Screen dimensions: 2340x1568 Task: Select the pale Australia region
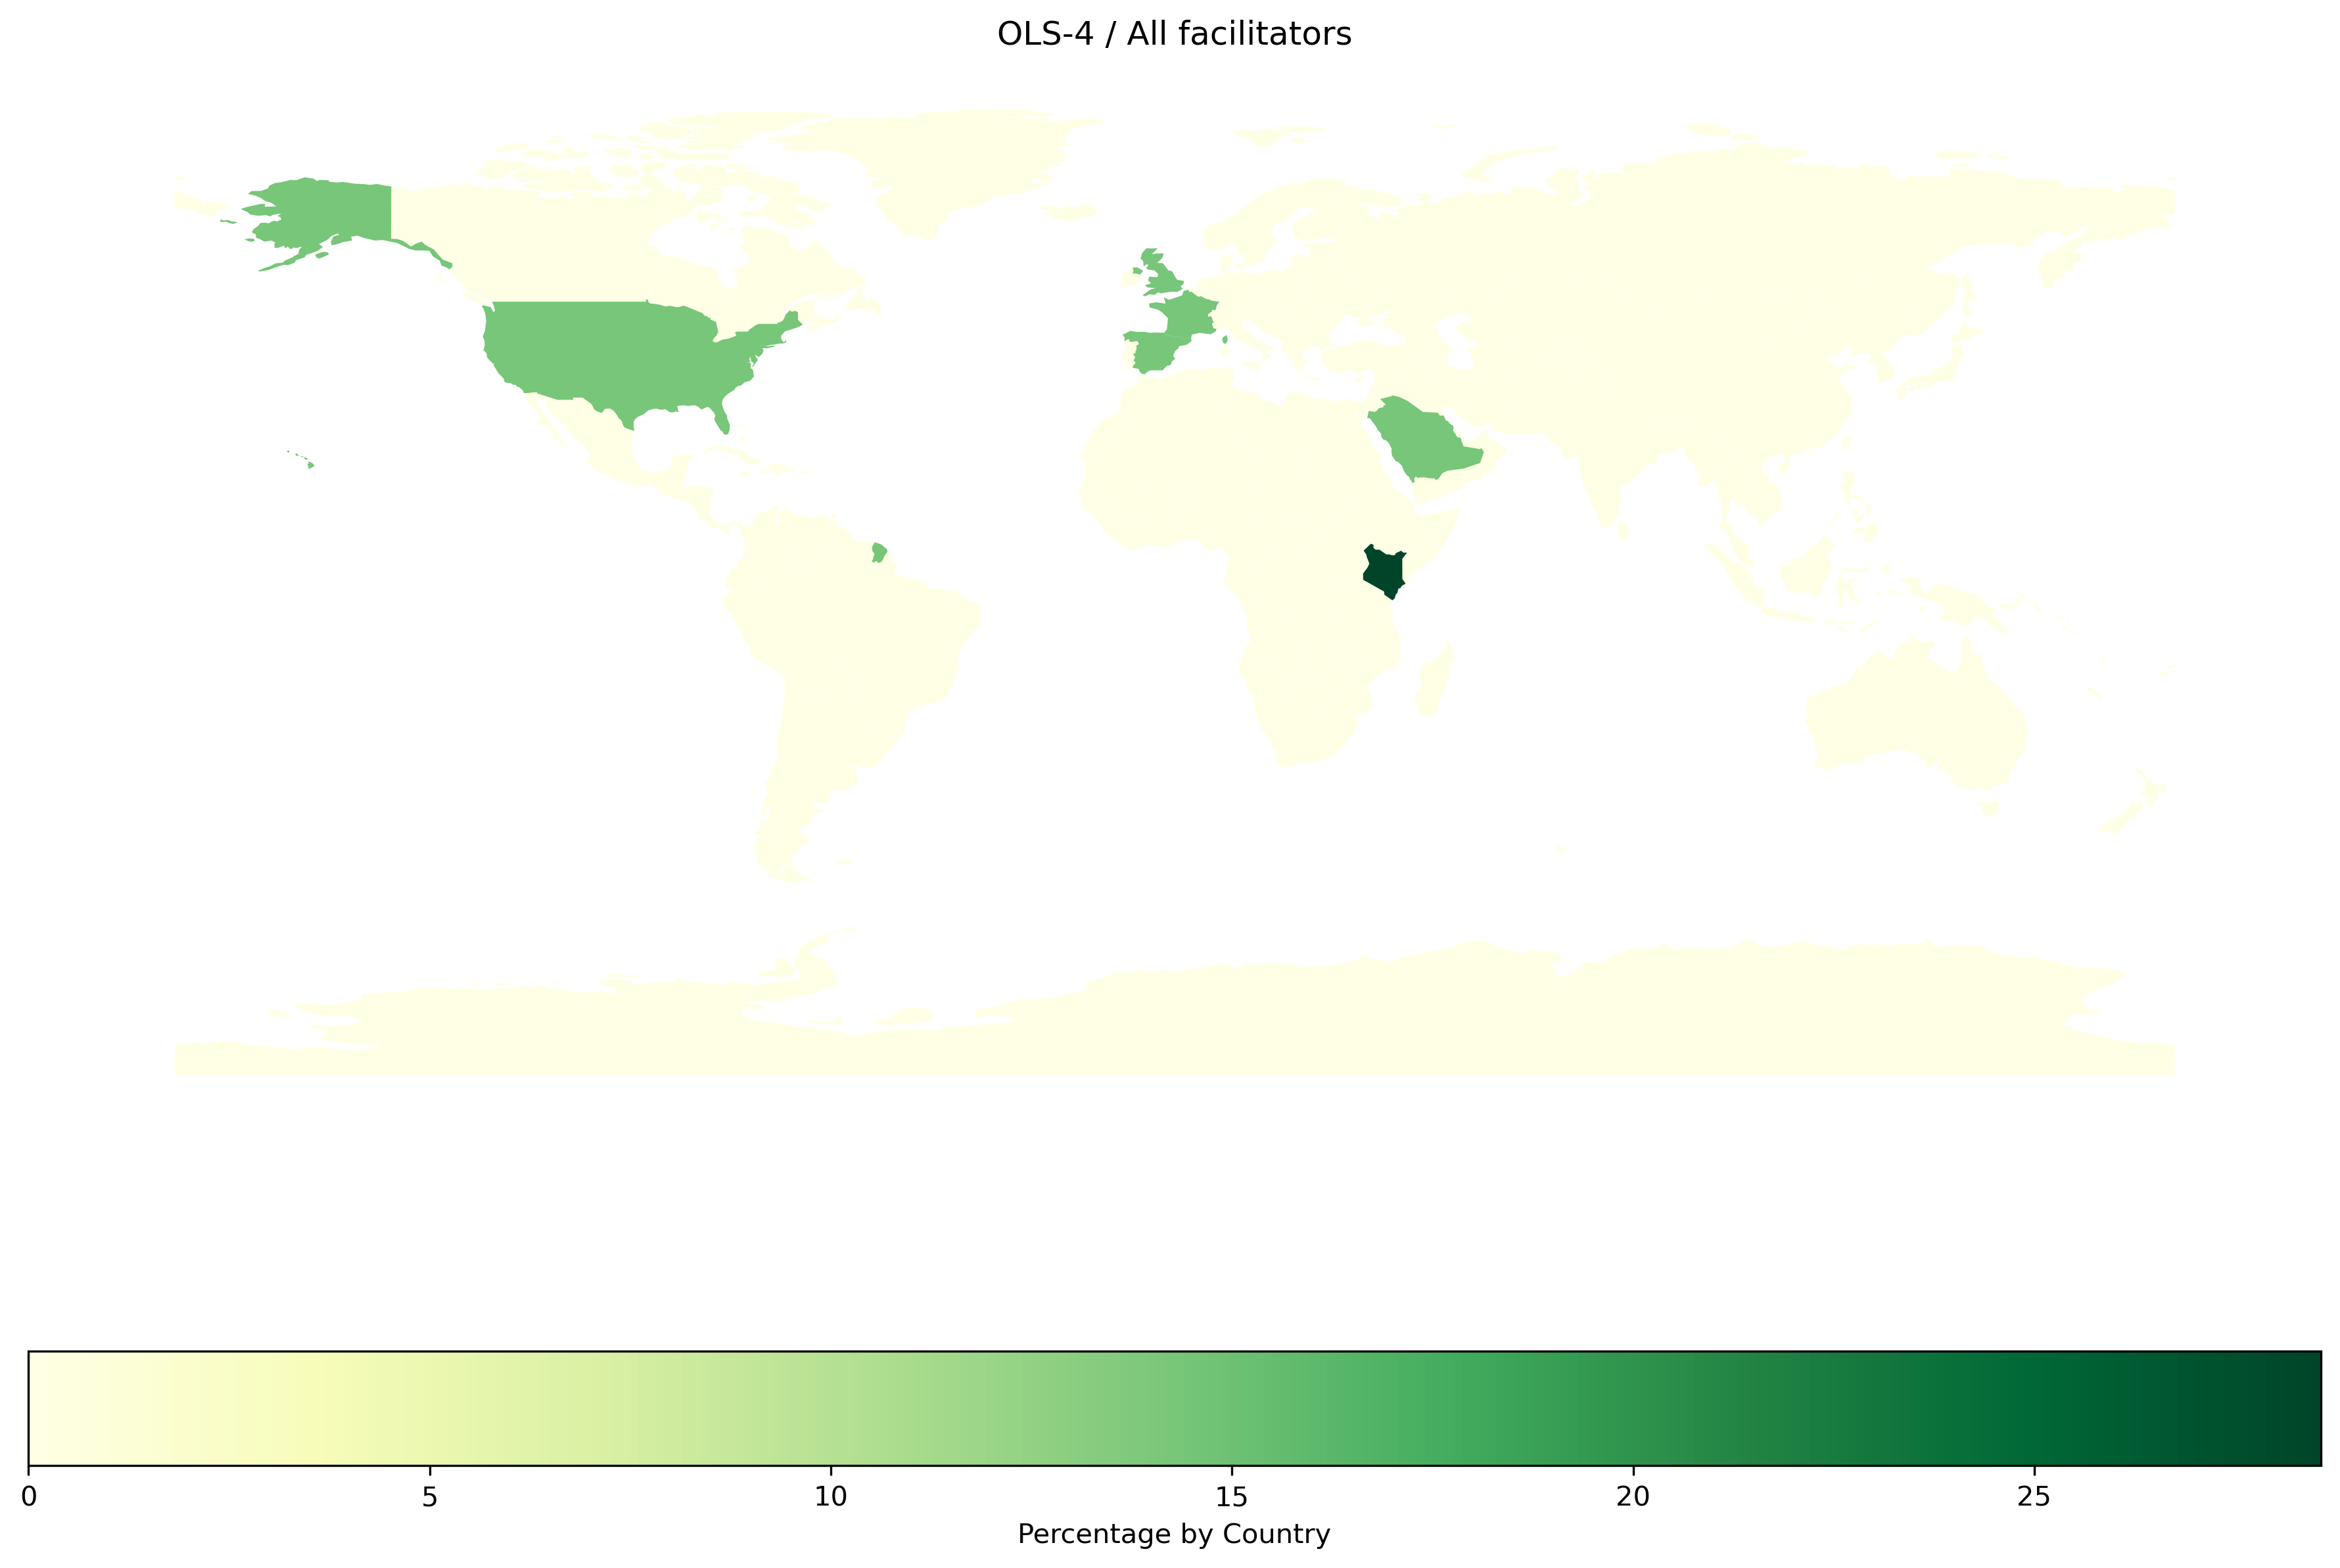[1915, 715]
